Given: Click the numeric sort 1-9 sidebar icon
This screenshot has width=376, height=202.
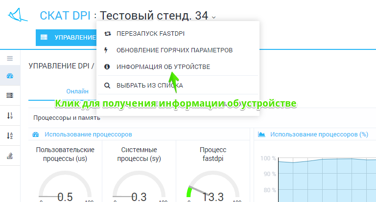Looking at the screenshot, I should 10,115.
